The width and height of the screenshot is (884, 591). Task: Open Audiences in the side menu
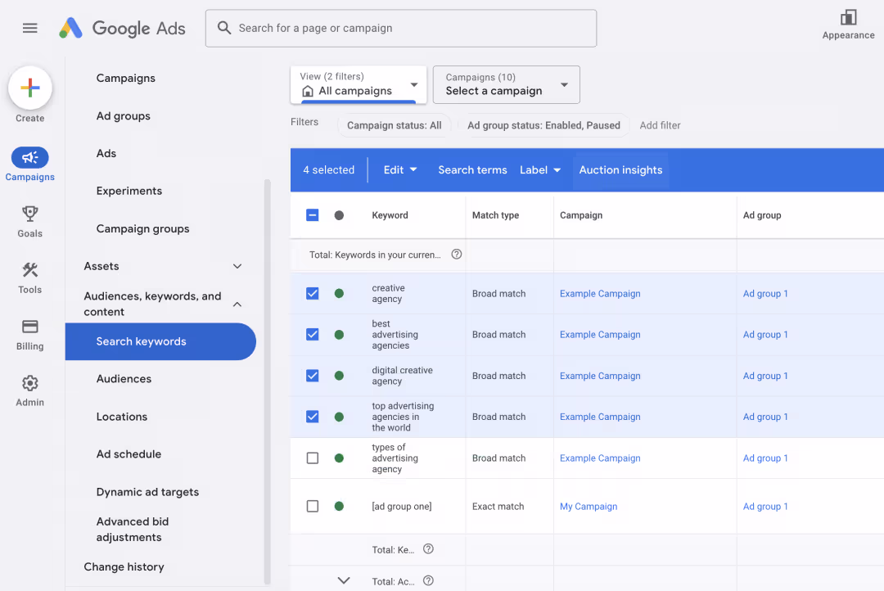(124, 379)
